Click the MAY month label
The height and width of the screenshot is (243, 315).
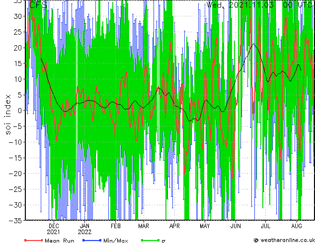tap(205, 226)
